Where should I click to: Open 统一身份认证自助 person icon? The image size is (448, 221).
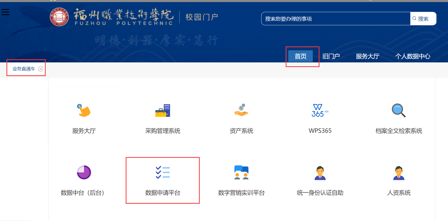(x=320, y=173)
